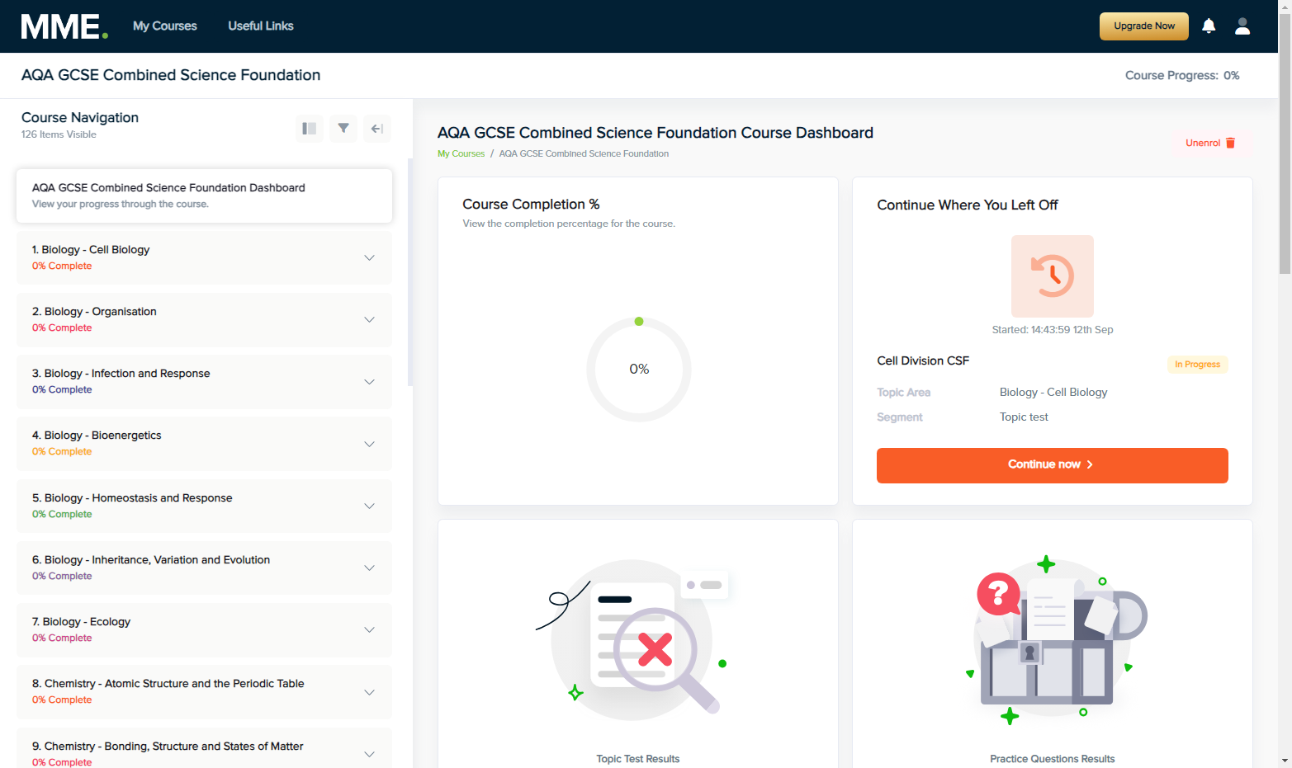Screen dimensions: 1292x768
Task: Expand 4. Biology - Bioenergetics chevron
Action: point(369,444)
